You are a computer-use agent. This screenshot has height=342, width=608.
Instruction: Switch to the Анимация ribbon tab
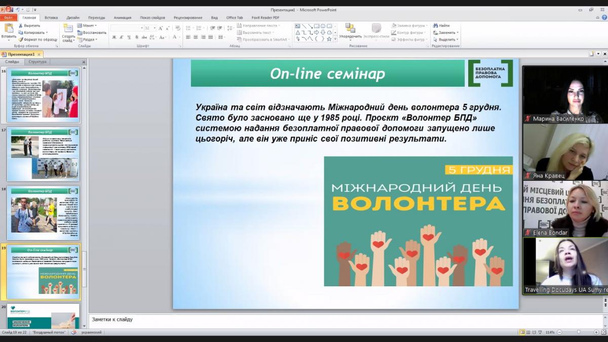123,17
